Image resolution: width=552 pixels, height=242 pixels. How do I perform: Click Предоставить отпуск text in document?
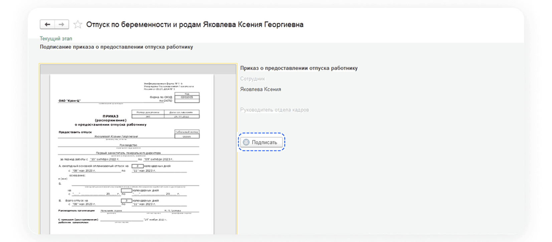tap(75, 132)
